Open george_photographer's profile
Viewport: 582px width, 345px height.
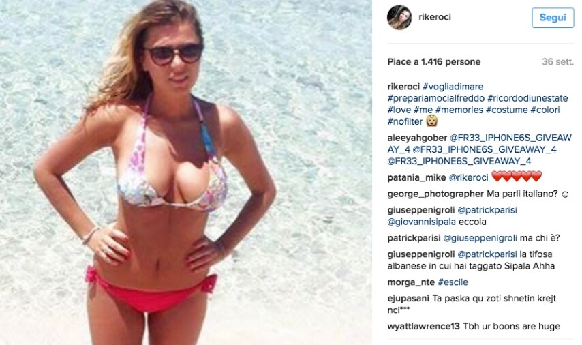435,194
